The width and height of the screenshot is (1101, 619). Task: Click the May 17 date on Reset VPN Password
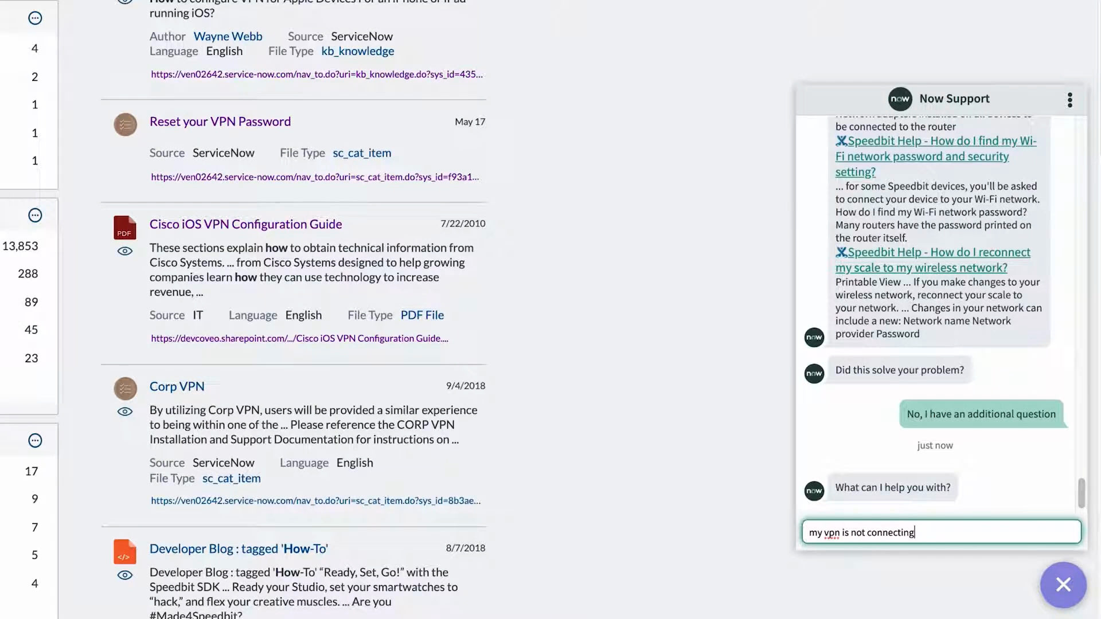(x=470, y=122)
